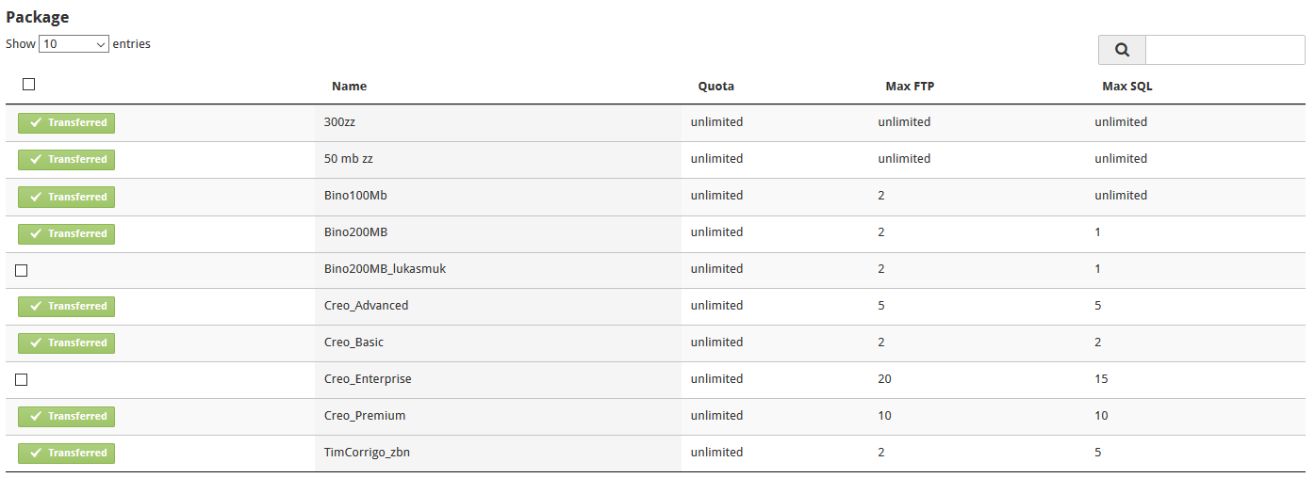Click Transferred badge for 50 mb zz
The height and width of the screenshot is (478, 1315).
point(67,160)
